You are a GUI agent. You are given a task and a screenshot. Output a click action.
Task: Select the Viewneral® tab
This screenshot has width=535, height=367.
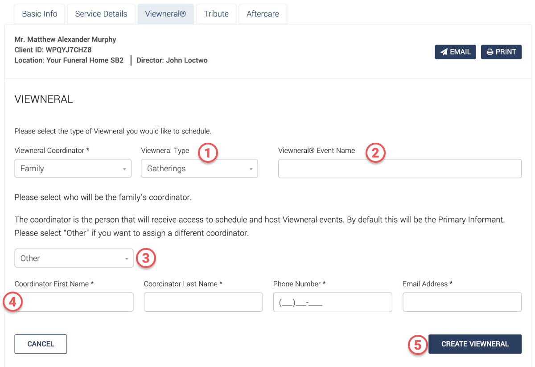[x=165, y=14]
